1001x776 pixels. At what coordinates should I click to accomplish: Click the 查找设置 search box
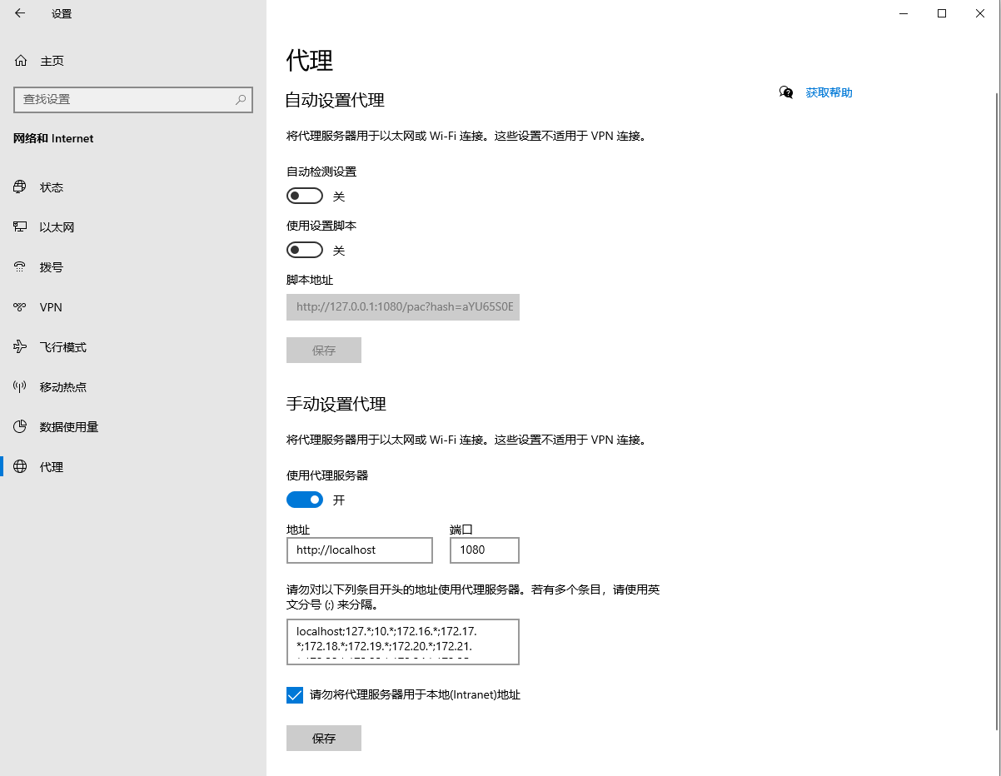click(x=133, y=100)
